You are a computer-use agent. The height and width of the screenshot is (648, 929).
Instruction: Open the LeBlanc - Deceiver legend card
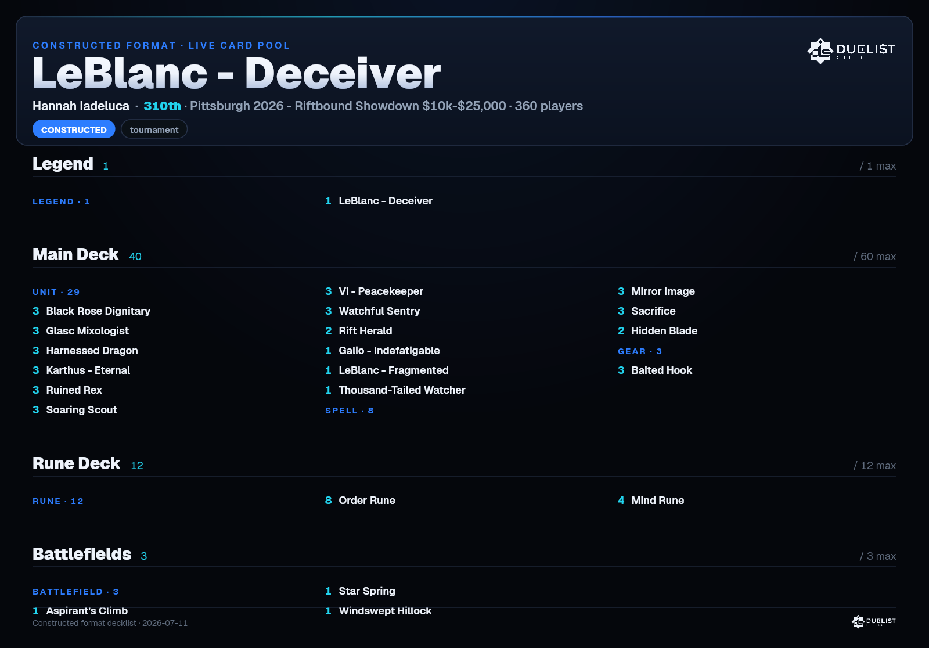[379, 201]
